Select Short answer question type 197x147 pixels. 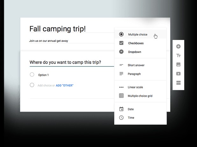(x=136, y=65)
